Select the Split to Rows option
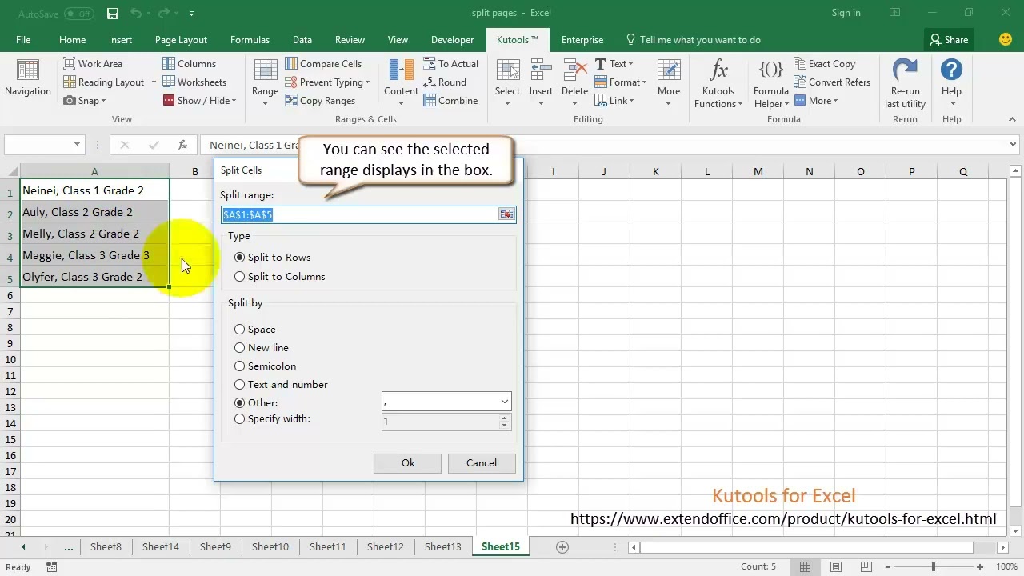Image resolution: width=1024 pixels, height=576 pixels. click(x=273, y=258)
